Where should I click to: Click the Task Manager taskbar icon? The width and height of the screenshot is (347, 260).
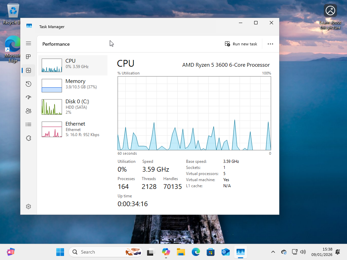click(x=241, y=252)
